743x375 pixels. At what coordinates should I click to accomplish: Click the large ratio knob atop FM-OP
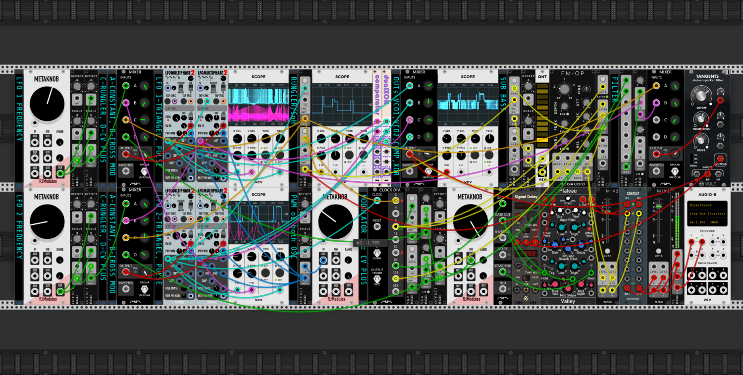(x=564, y=90)
